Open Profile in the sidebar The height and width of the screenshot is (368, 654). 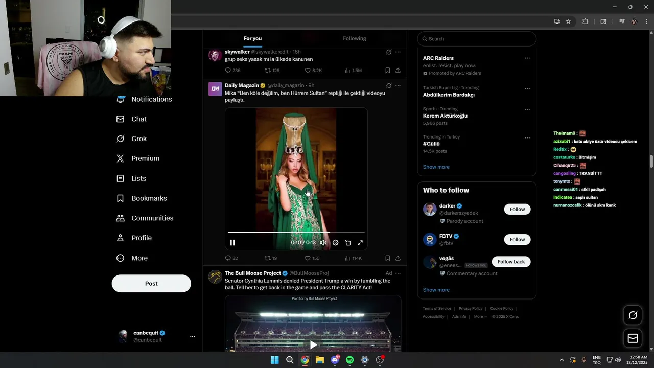(134, 238)
